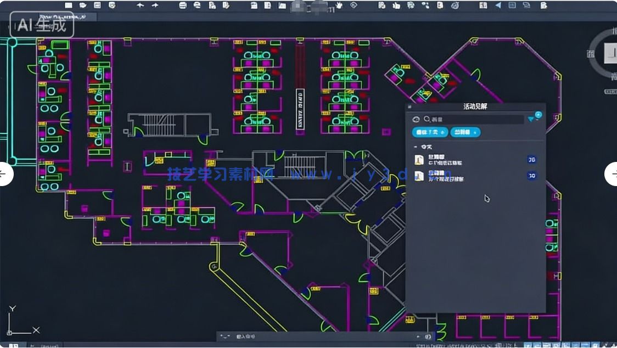Screen dimensions: 617x348
Task: Select the Save icon in Quick Access toolbar
Action: tap(97, 5)
